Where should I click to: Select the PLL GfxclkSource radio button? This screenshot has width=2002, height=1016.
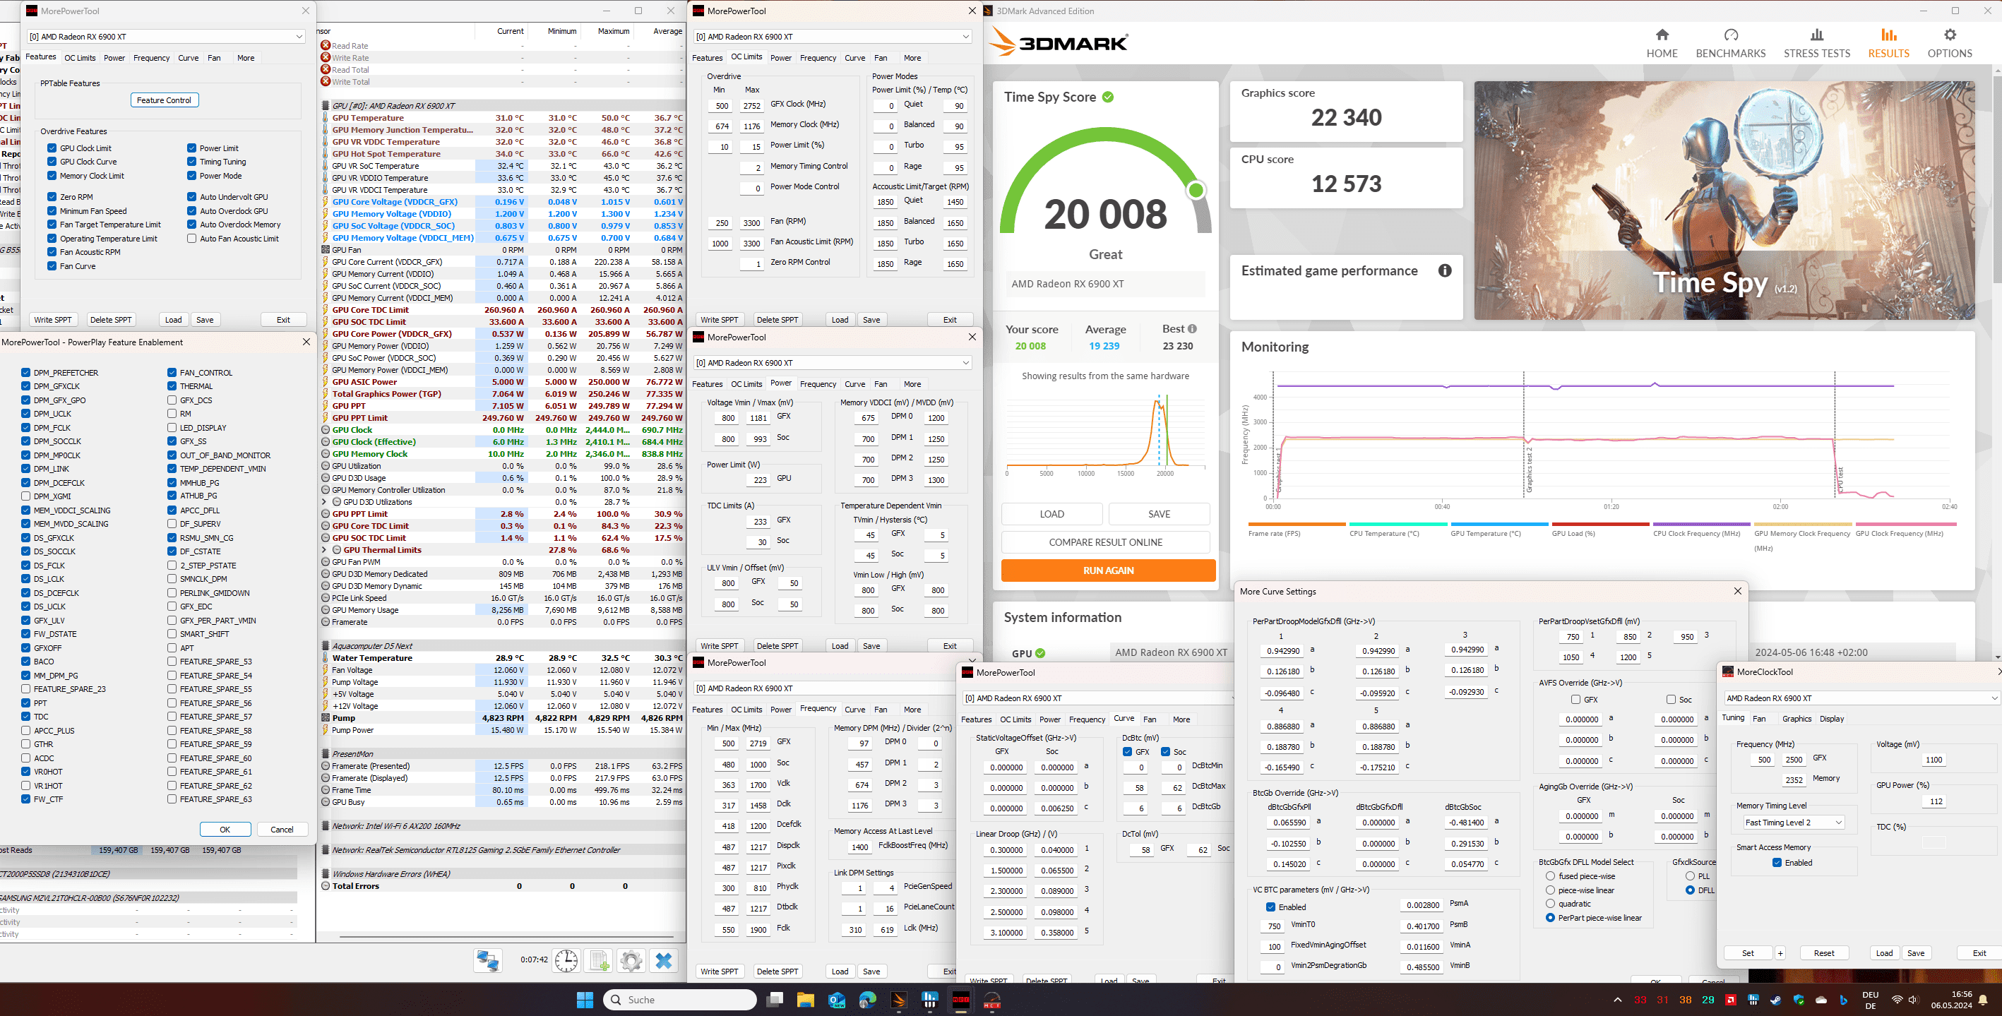[1691, 876]
